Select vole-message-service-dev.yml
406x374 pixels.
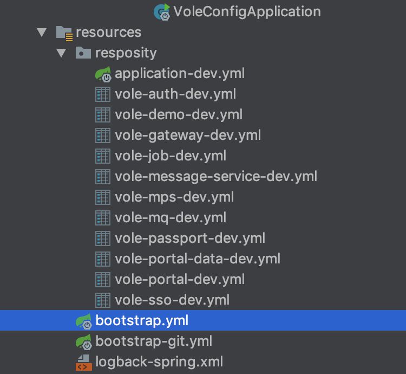[216, 177]
